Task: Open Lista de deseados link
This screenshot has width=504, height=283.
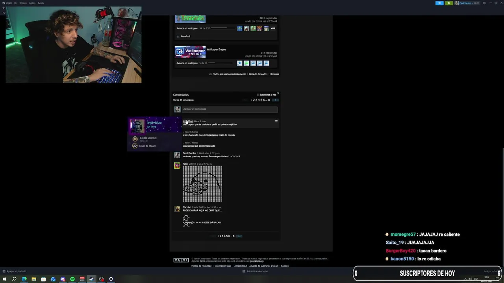Action: 258,74
